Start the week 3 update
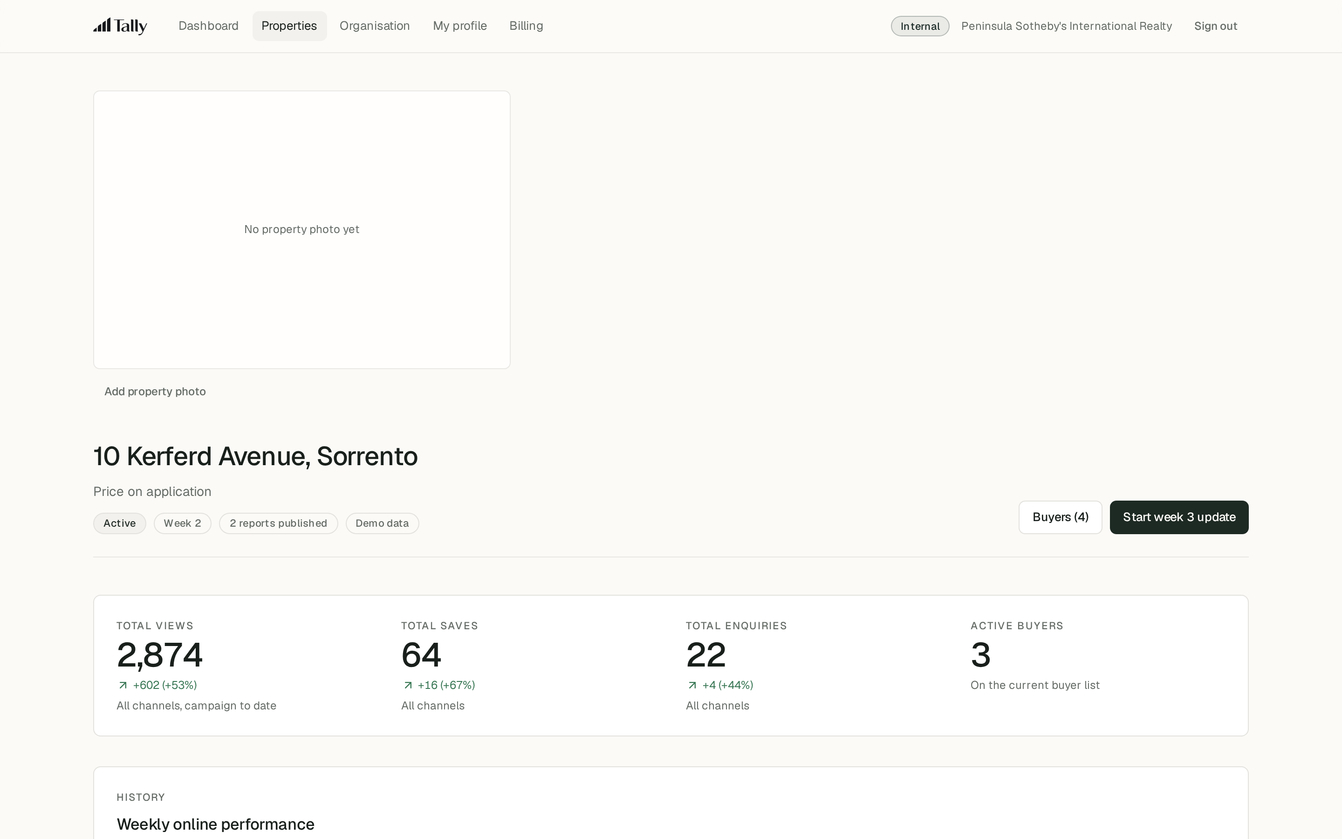The height and width of the screenshot is (839, 1342). pos(1179,517)
